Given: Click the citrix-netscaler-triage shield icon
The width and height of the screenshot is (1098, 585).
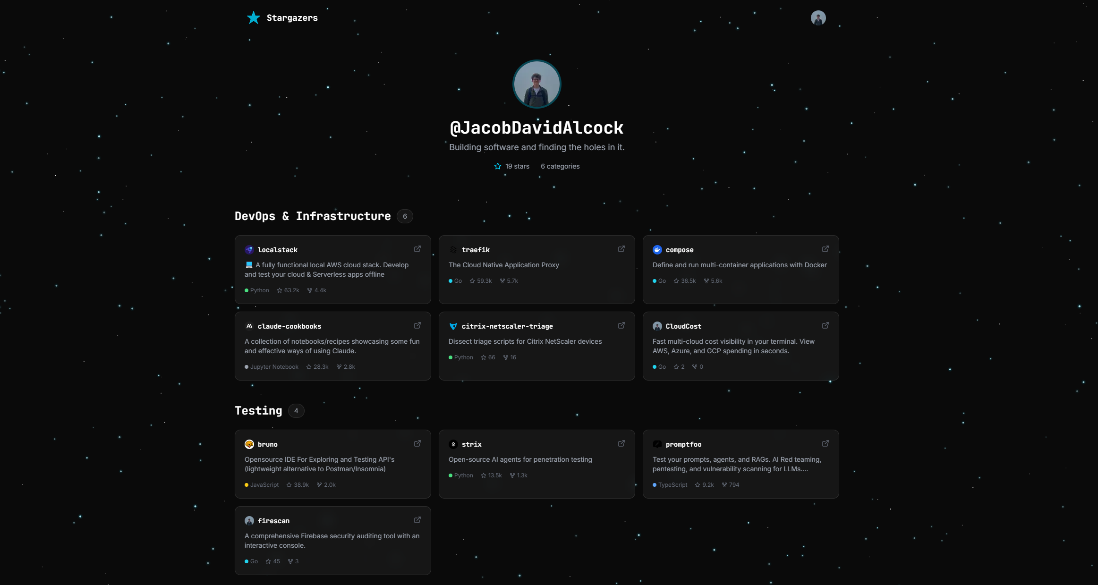Looking at the screenshot, I should click(453, 326).
